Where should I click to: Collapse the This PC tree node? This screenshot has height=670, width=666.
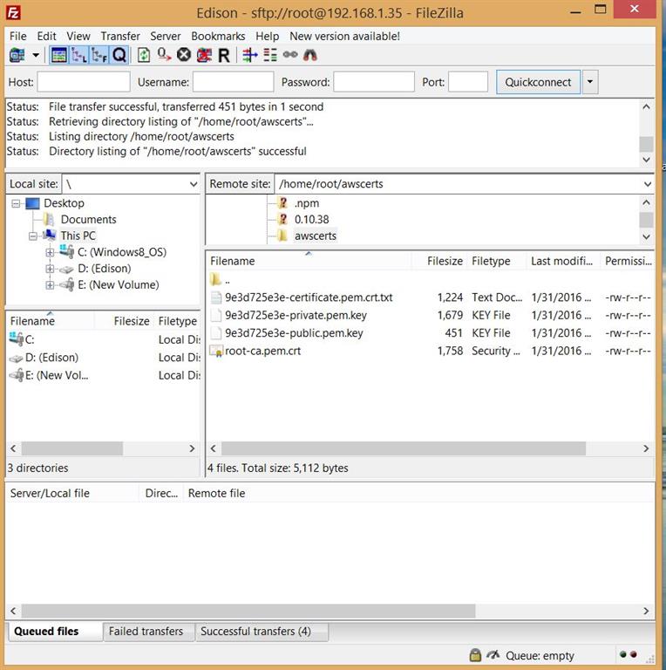click(33, 236)
